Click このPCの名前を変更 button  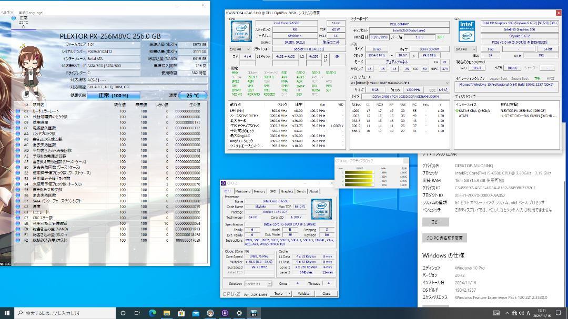444,238
